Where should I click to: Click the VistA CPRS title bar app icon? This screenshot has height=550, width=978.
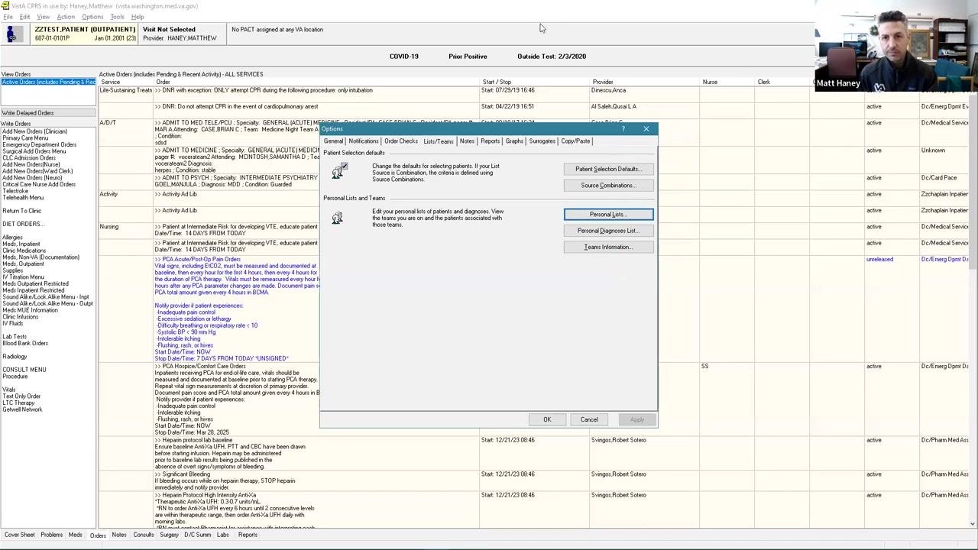coord(5,6)
